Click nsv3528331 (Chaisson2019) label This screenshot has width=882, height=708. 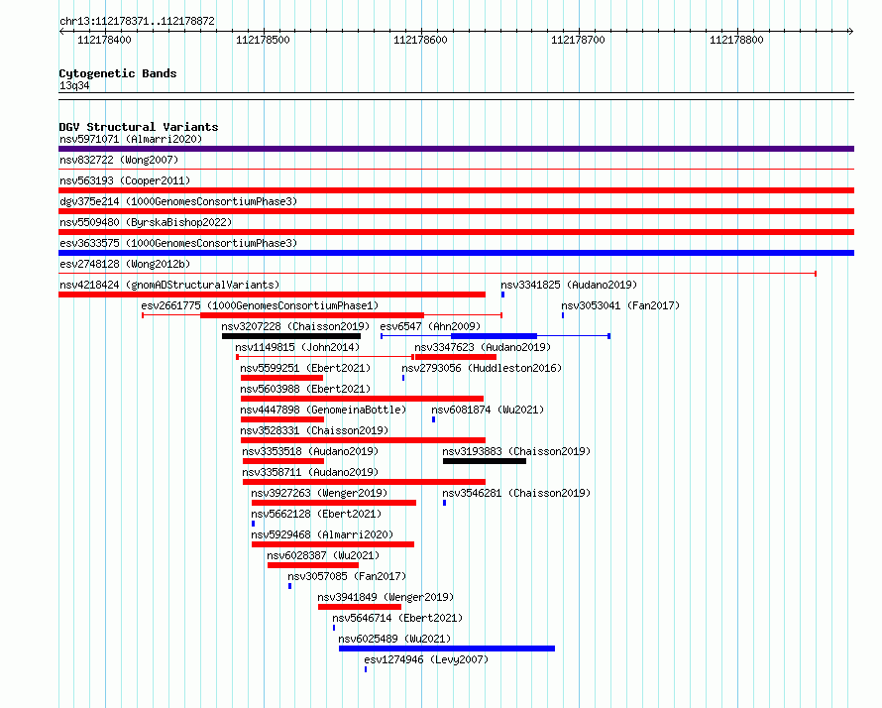click(x=314, y=430)
